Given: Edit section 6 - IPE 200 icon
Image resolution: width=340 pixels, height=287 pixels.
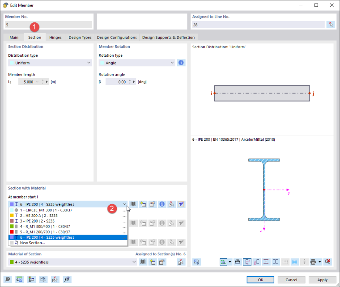Looking at the screenshot, I should coord(153,204).
